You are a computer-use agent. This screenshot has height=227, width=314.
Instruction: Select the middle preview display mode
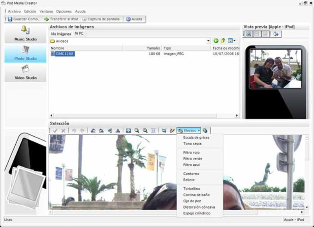pyautogui.click(x=257, y=34)
